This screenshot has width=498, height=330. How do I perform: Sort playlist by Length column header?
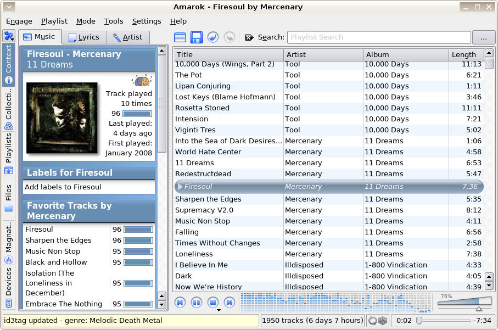(466, 54)
